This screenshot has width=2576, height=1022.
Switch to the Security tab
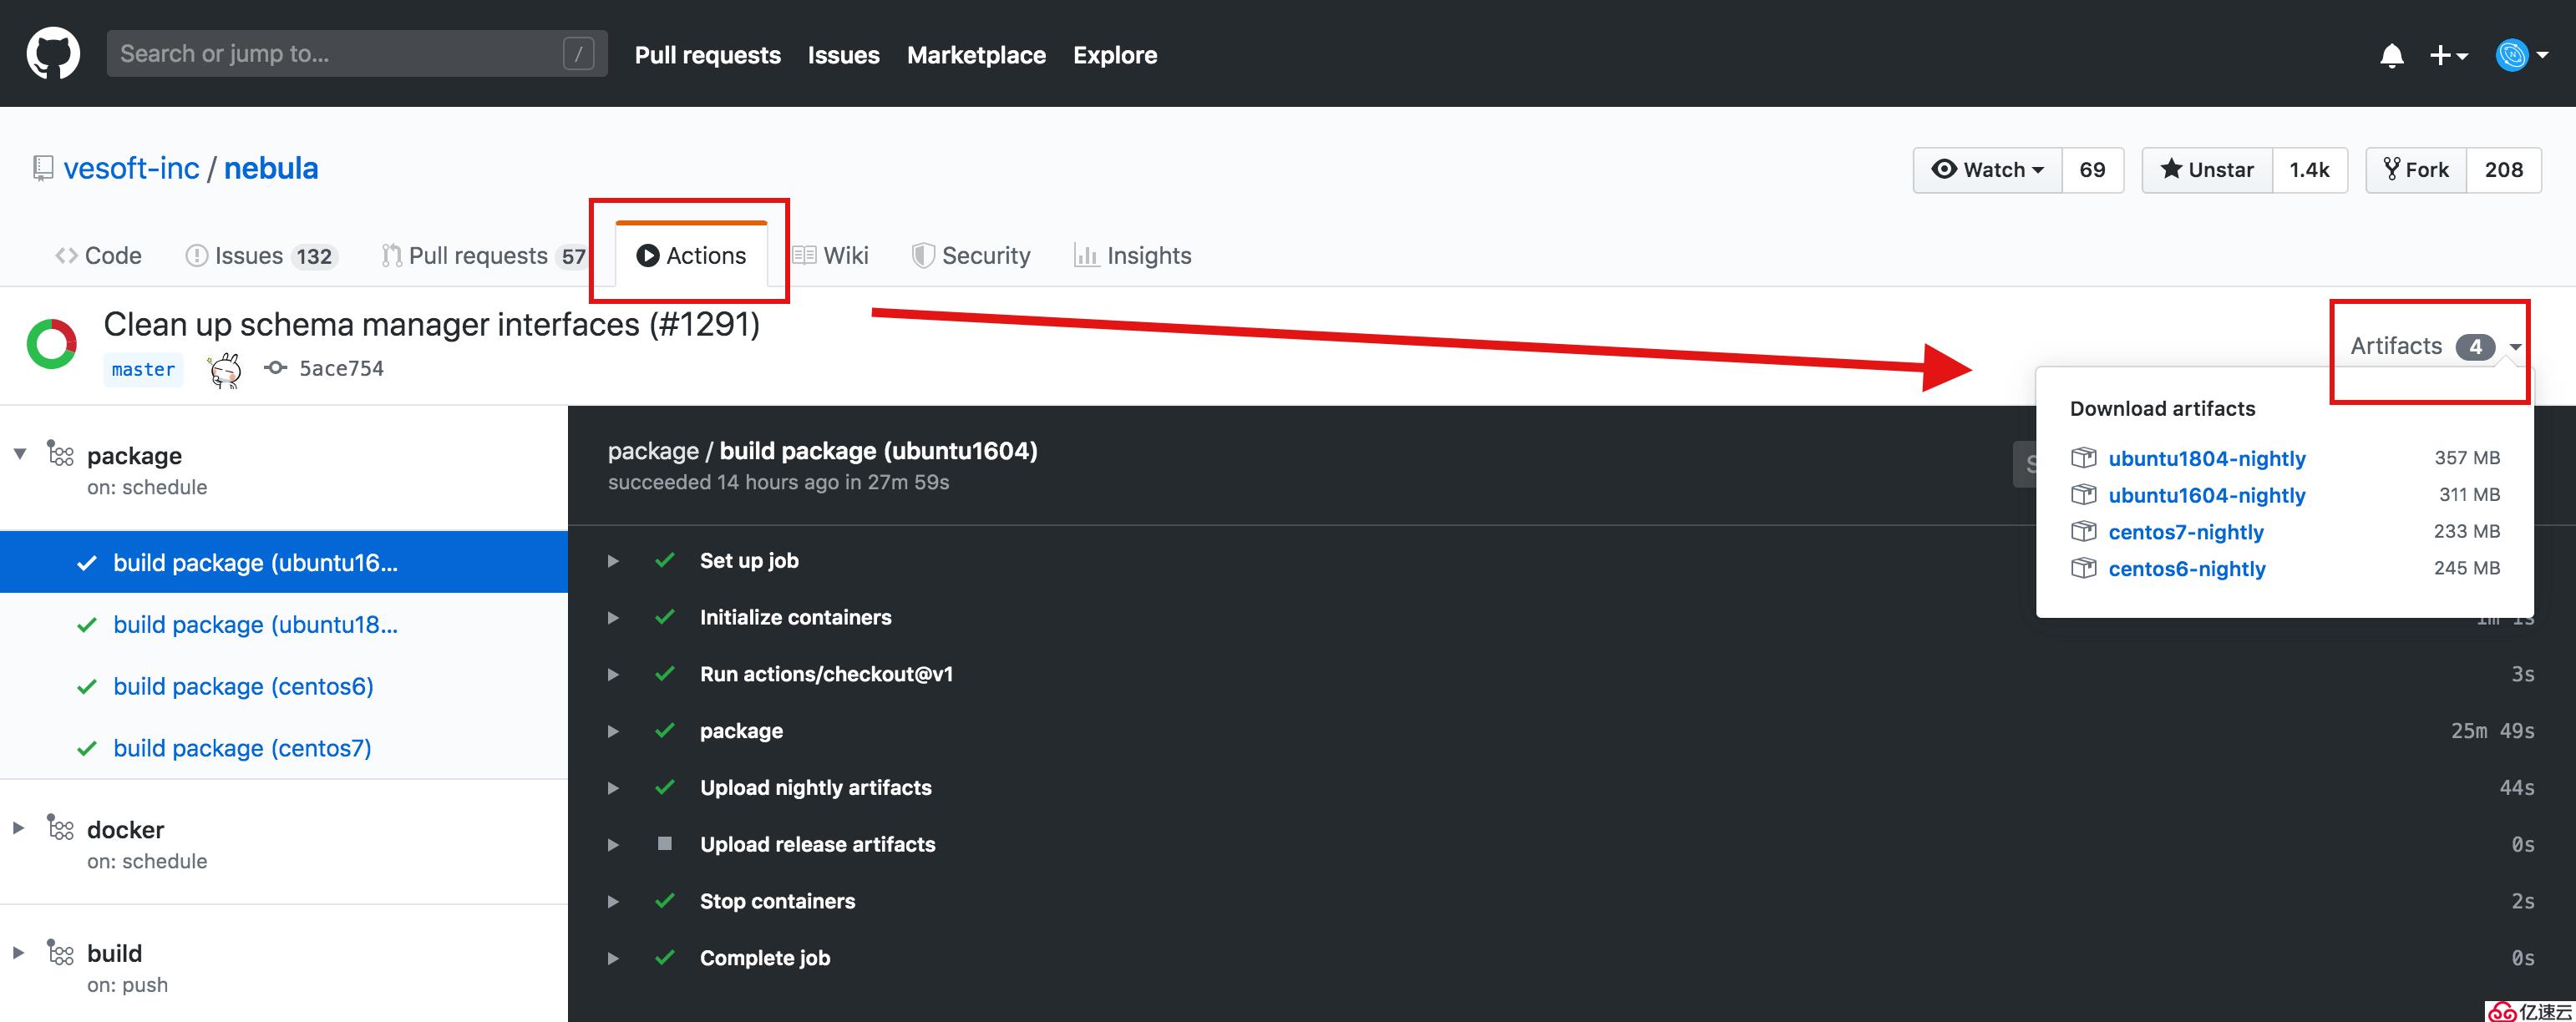pyautogui.click(x=971, y=256)
